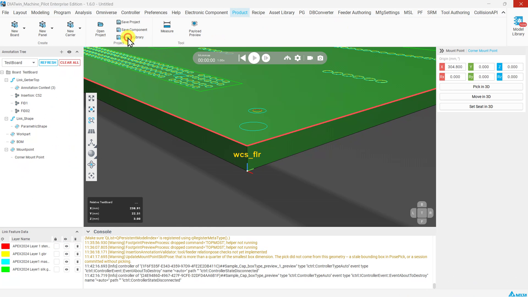Change the red stencil layer color swatch
Viewport: 528px width, 297px height.
point(5,246)
